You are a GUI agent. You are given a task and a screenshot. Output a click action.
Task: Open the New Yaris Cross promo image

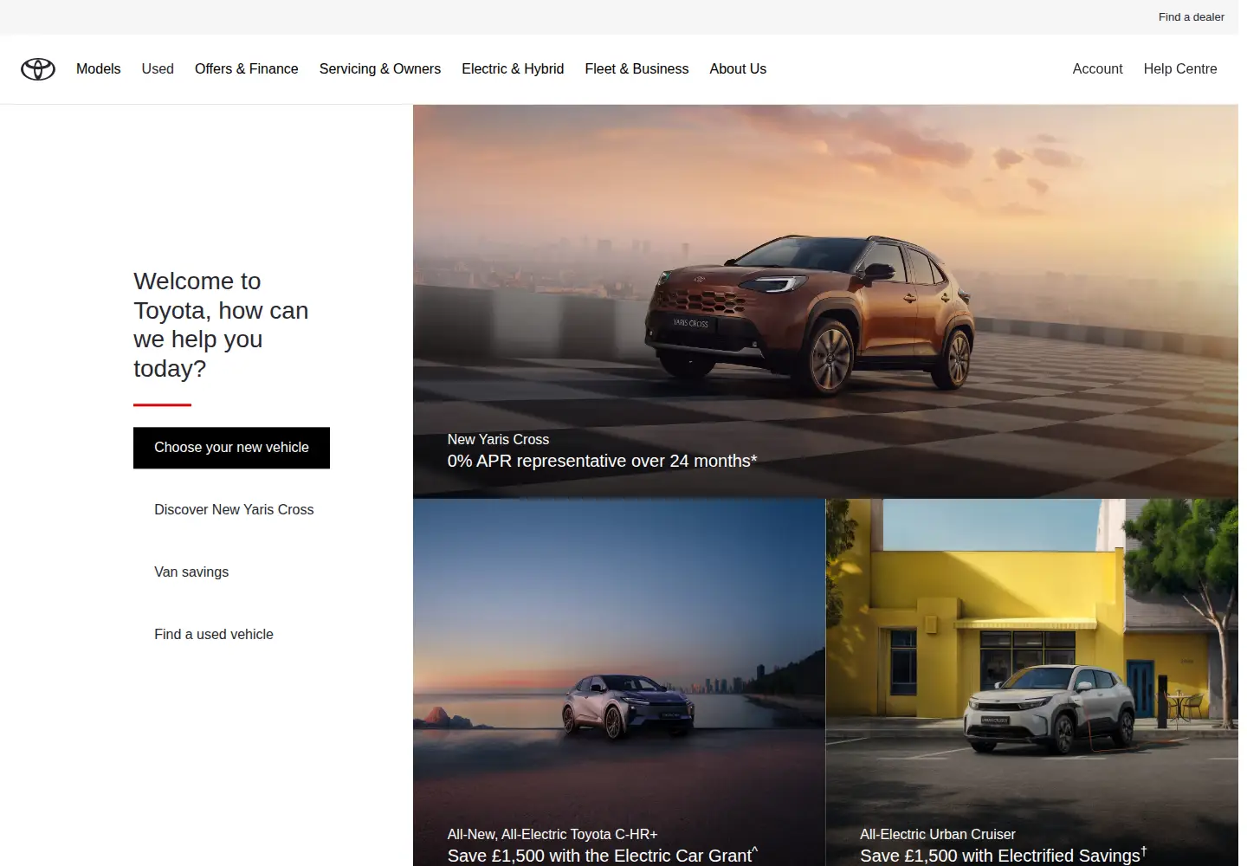(x=825, y=301)
